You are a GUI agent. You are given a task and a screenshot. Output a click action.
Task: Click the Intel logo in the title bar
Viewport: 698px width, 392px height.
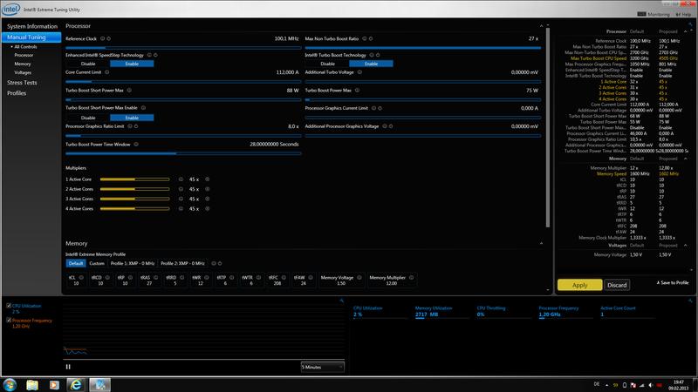coord(10,9)
